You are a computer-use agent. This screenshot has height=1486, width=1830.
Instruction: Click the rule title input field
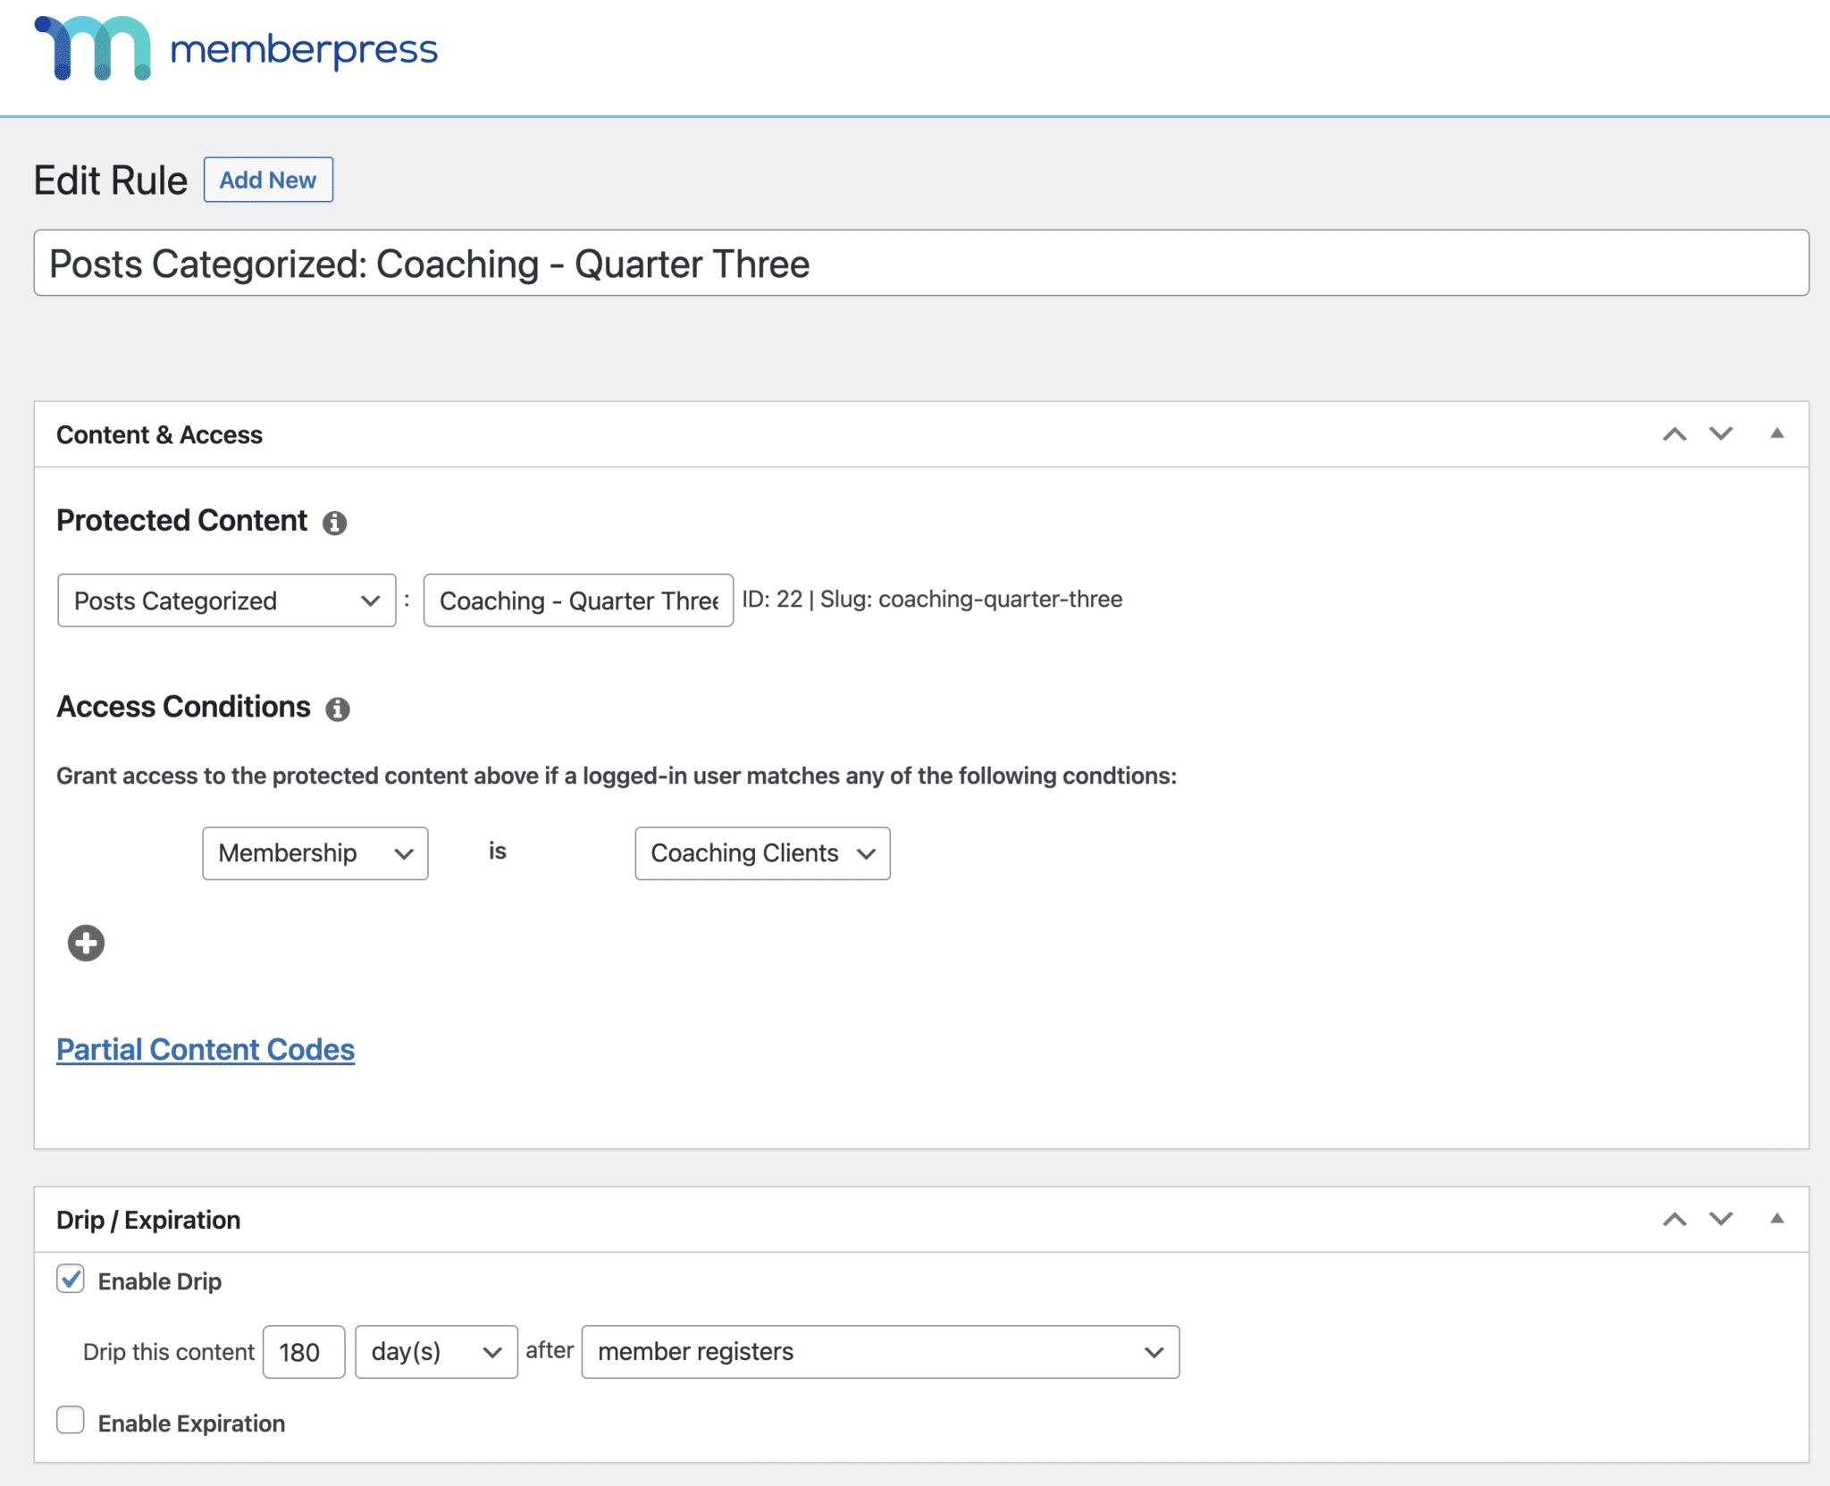coord(920,264)
